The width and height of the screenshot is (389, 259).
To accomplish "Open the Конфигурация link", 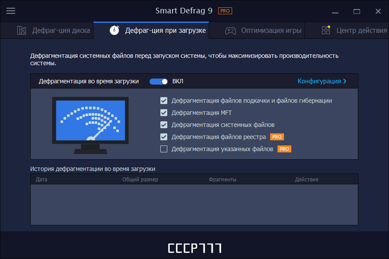I will (319, 81).
